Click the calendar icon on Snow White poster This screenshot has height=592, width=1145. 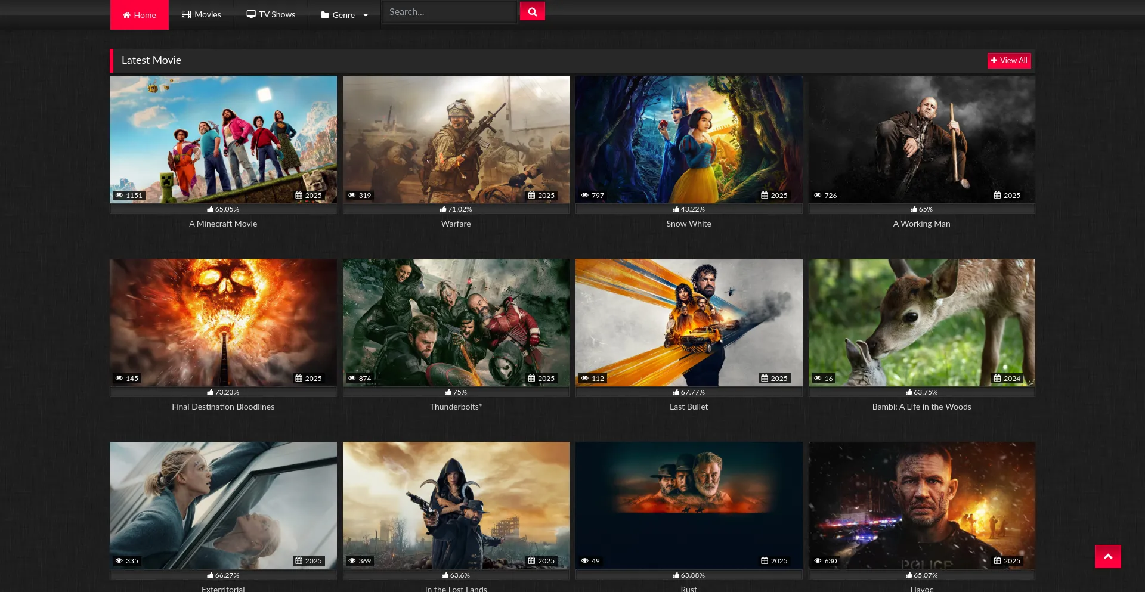click(x=765, y=196)
